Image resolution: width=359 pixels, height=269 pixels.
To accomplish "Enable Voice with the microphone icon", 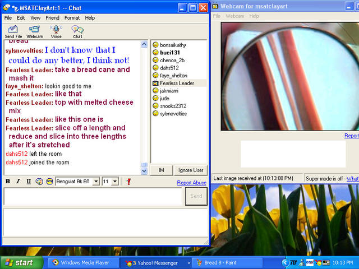I will click(x=56, y=32).
